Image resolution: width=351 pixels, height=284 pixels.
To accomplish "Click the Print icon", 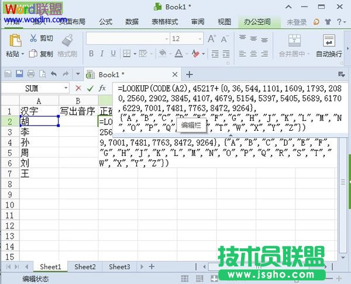I will (x=30, y=74).
